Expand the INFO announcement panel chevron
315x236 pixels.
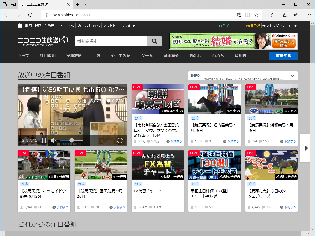(292, 76)
